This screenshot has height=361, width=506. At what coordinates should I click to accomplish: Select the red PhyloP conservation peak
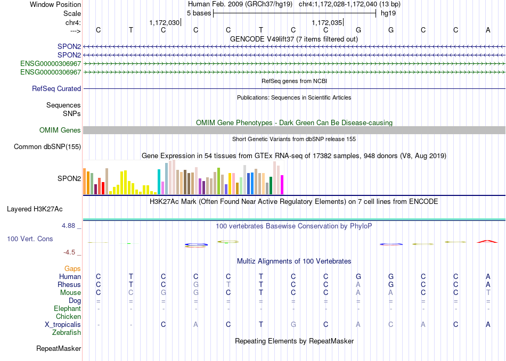487,241
